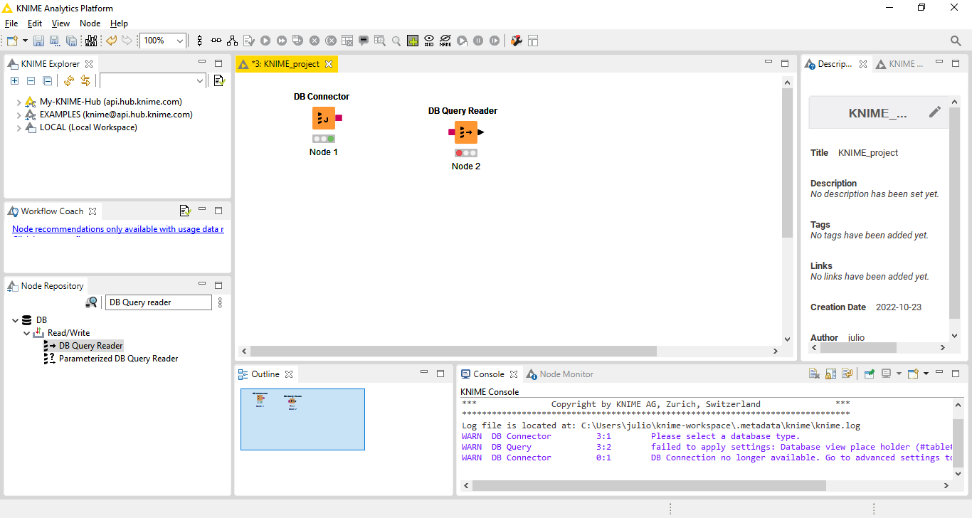Toggle Pin Console button

click(869, 374)
